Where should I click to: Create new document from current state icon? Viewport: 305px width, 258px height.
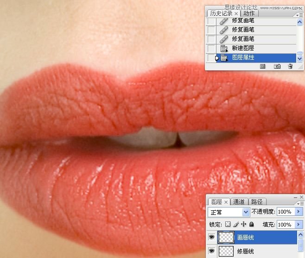click(x=263, y=67)
